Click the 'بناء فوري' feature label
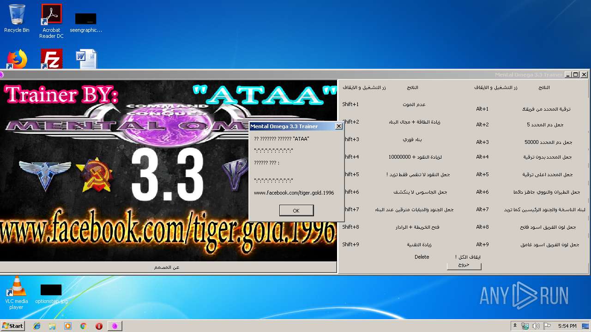Image resolution: width=591 pixels, height=332 pixels. 413,139
